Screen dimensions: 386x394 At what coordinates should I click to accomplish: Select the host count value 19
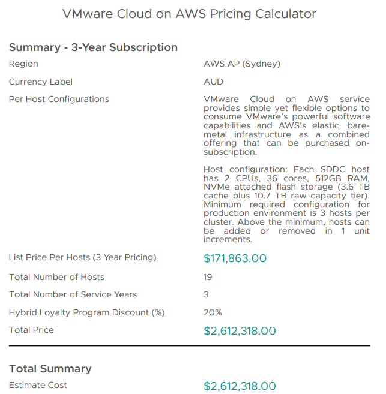click(x=208, y=277)
